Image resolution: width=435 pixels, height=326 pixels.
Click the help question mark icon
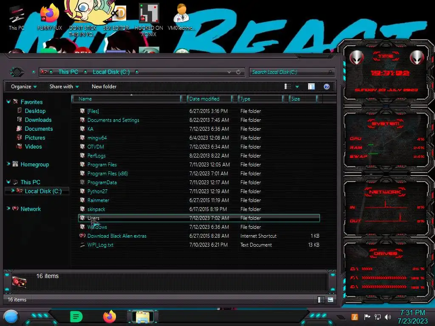pyautogui.click(x=327, y=87)
